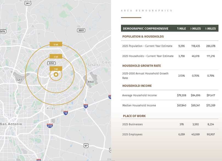The height and width of the screenshot is (161, 222).
Task: Click the San Antonio city label
Action: tap(11, 124)
